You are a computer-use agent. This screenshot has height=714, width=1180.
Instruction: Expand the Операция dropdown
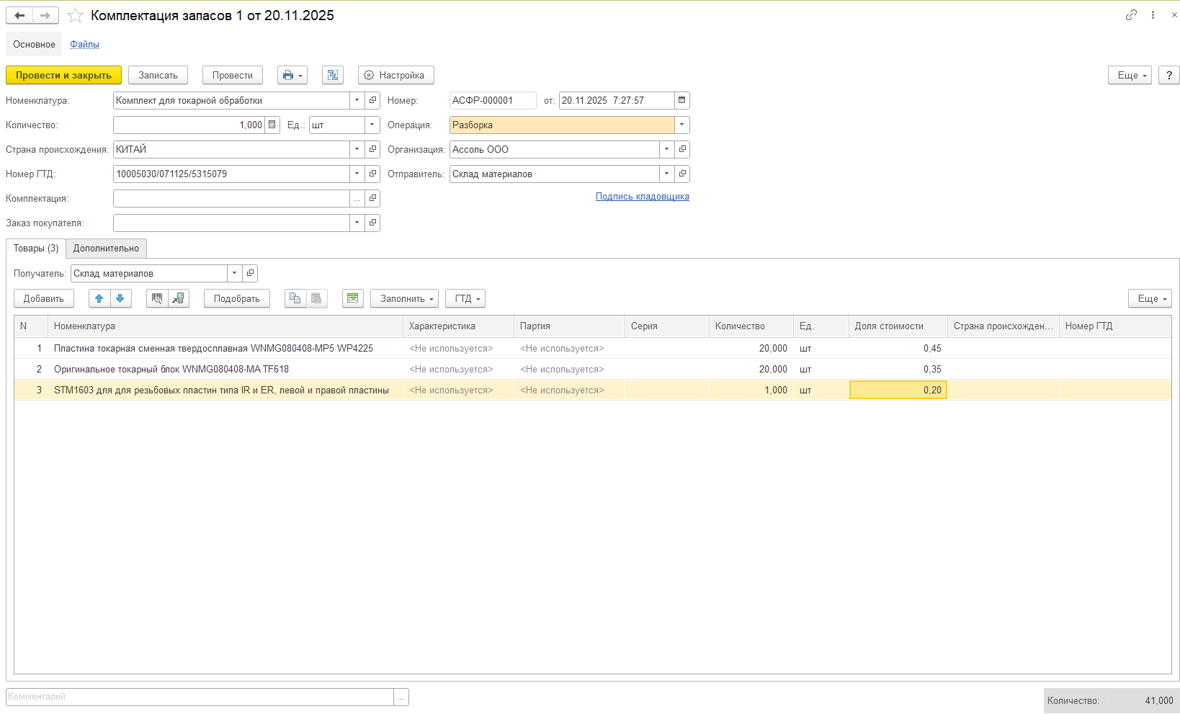[x=681, y=125]
